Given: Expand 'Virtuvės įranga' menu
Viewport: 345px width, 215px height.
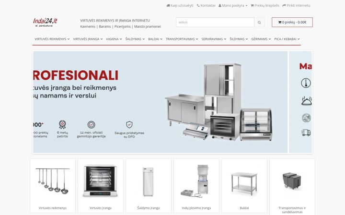Looking at the screenshot, I should coord(88,39).
